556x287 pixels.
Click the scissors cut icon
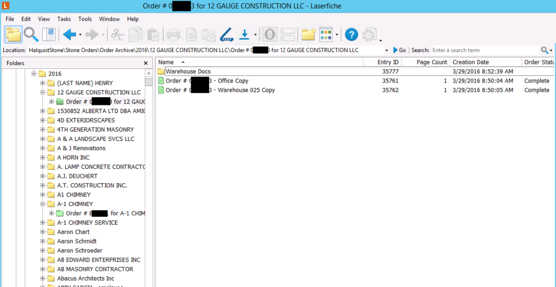pos(118,34)
